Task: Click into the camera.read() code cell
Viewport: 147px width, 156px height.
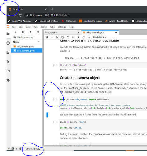Action: [x=103, y=125]
